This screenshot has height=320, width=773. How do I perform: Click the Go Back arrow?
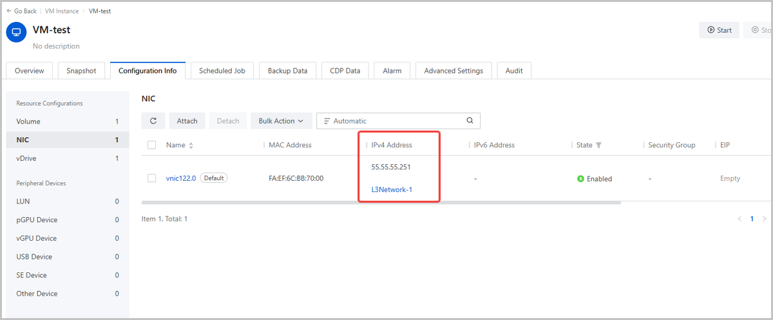click(x=9, y=11)
